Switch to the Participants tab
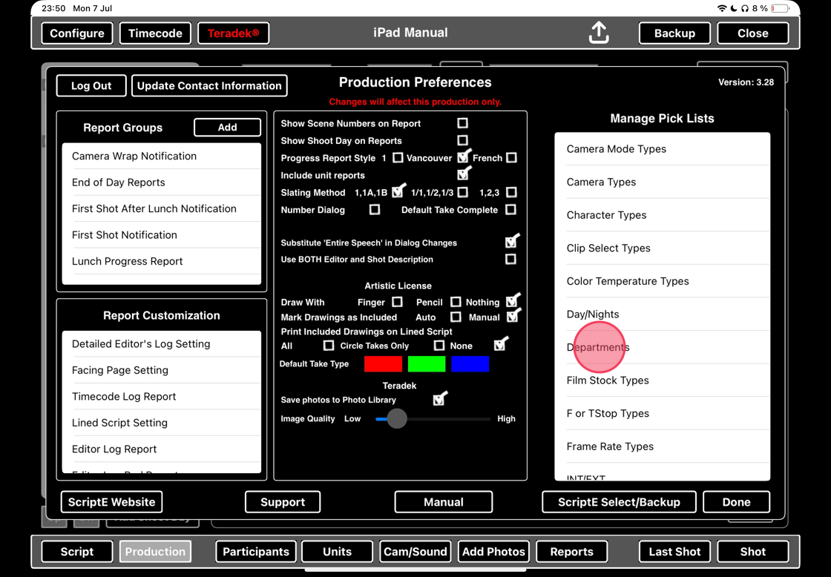The width and height of the screenshot is (831, 577). (x=256, y=552)
